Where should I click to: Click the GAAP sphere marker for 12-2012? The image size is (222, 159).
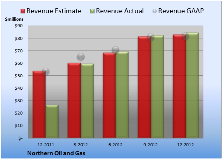point(185,36)
